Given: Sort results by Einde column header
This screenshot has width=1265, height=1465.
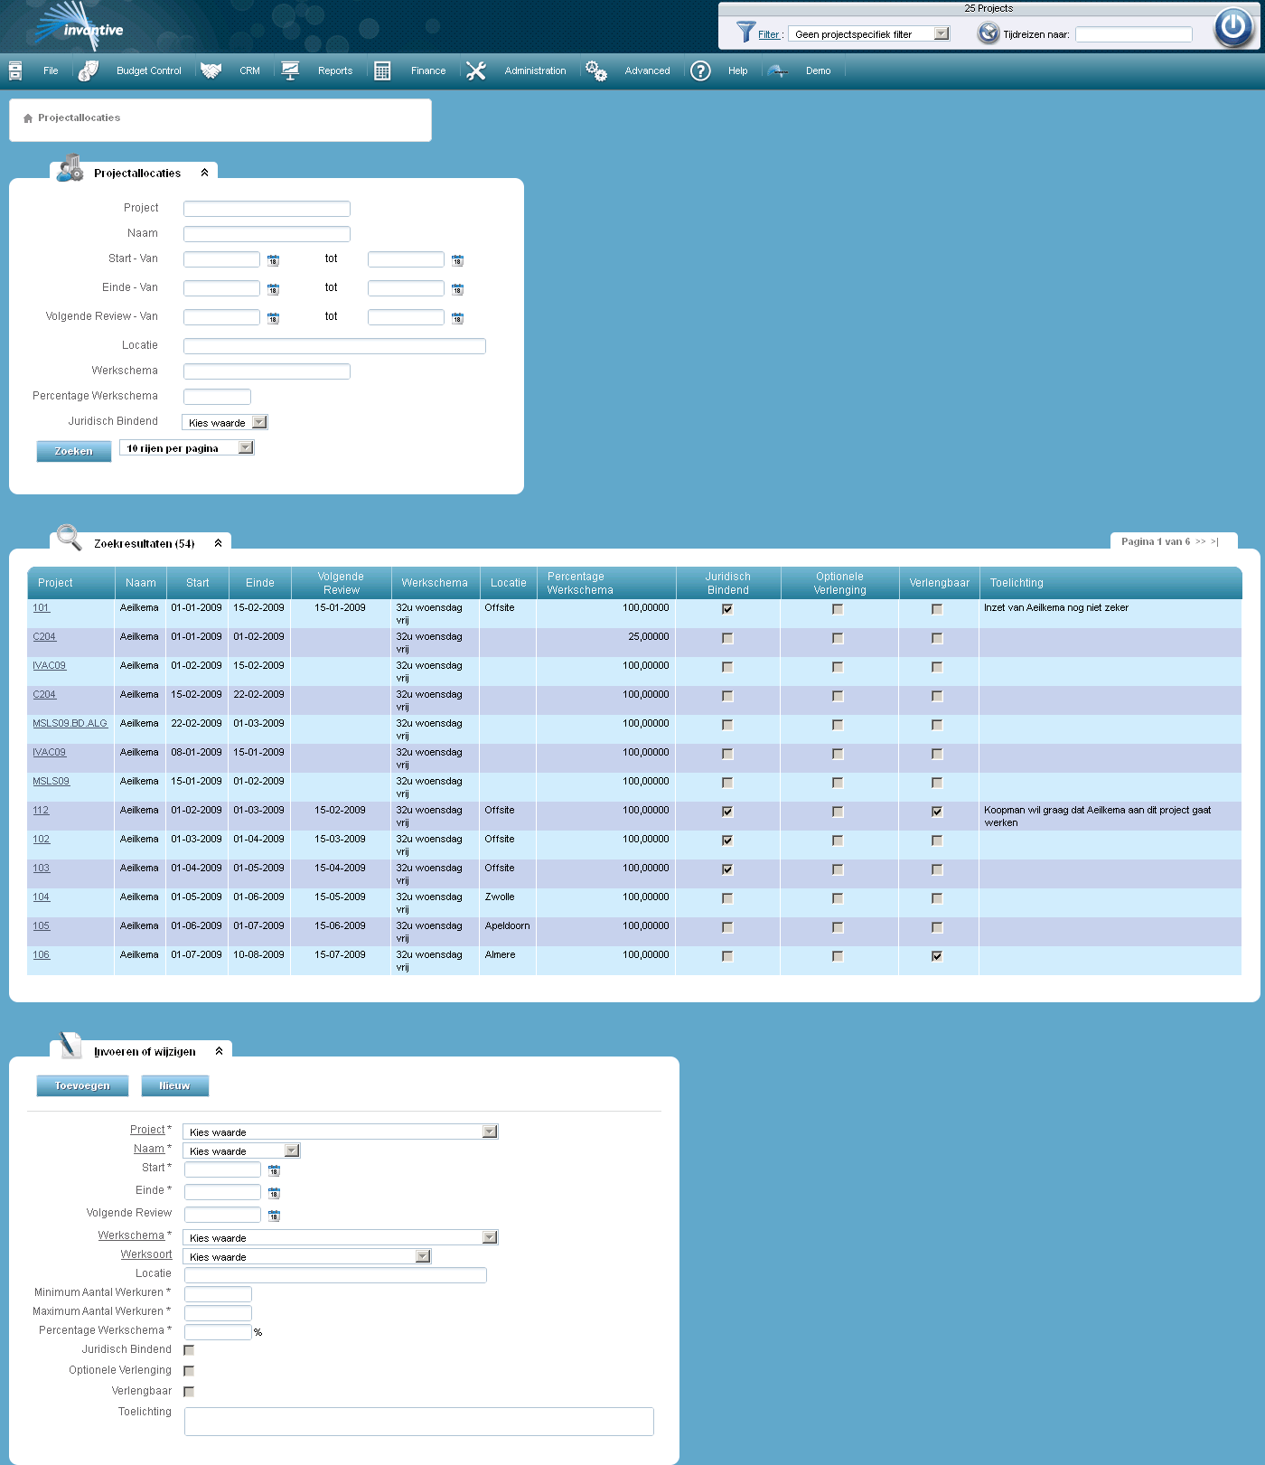Looking at the screenshot, I should pos(260,583).
